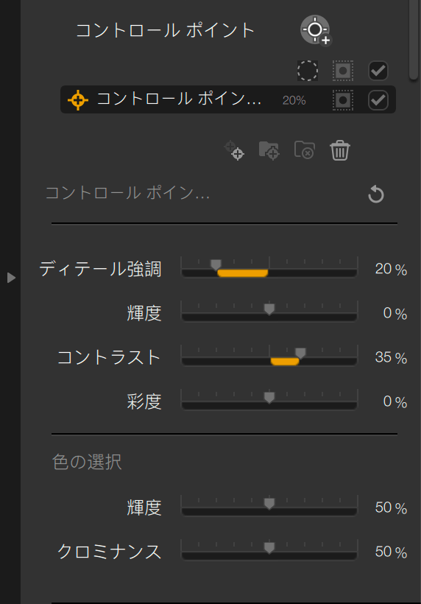Image resolution: width=421 pixels, height=604 pixels.
Task: Disable the コントロール ポイン... row checkbox
Action: [x=378, y=100]
